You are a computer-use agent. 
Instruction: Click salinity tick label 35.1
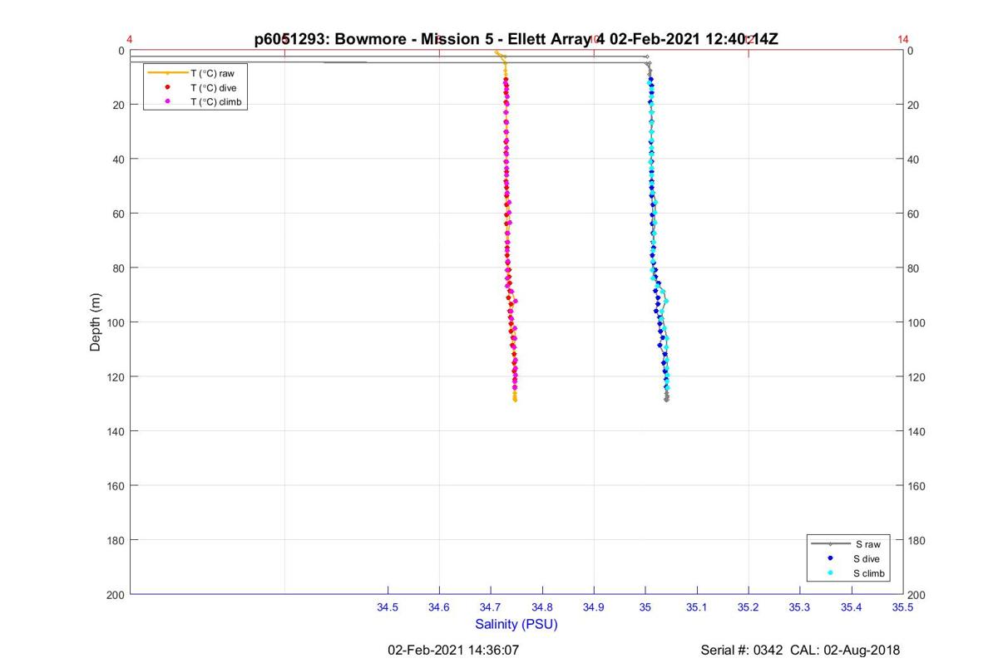pos(697,608)
